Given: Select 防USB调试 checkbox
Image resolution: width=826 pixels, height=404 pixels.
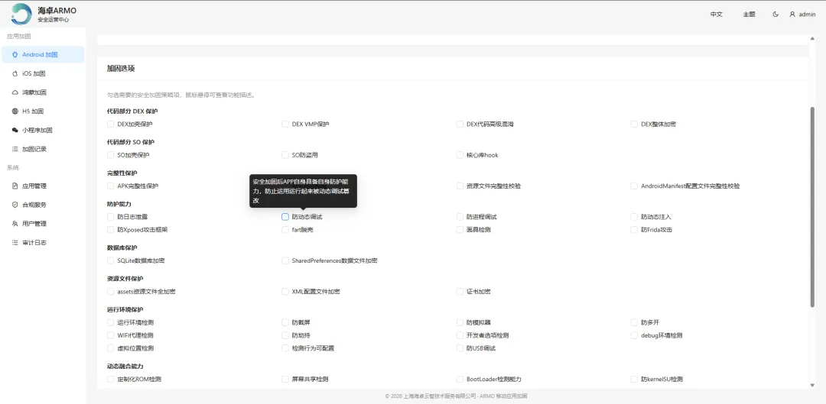Looking at the screenshot, I should point(460,348).
